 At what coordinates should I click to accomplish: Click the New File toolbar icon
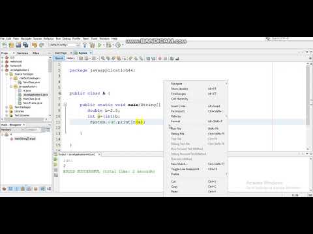(5, 45)
